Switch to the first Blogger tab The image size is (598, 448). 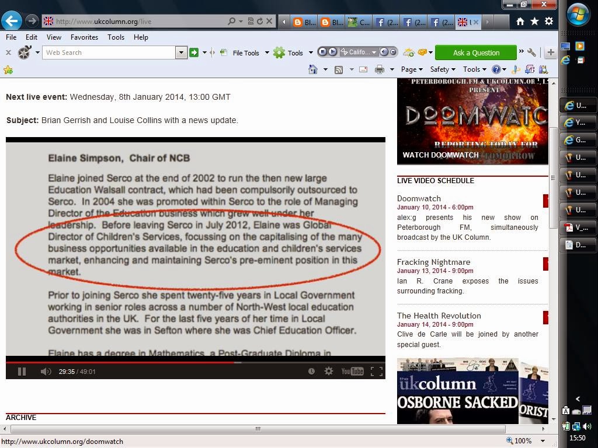click(304, 22)
